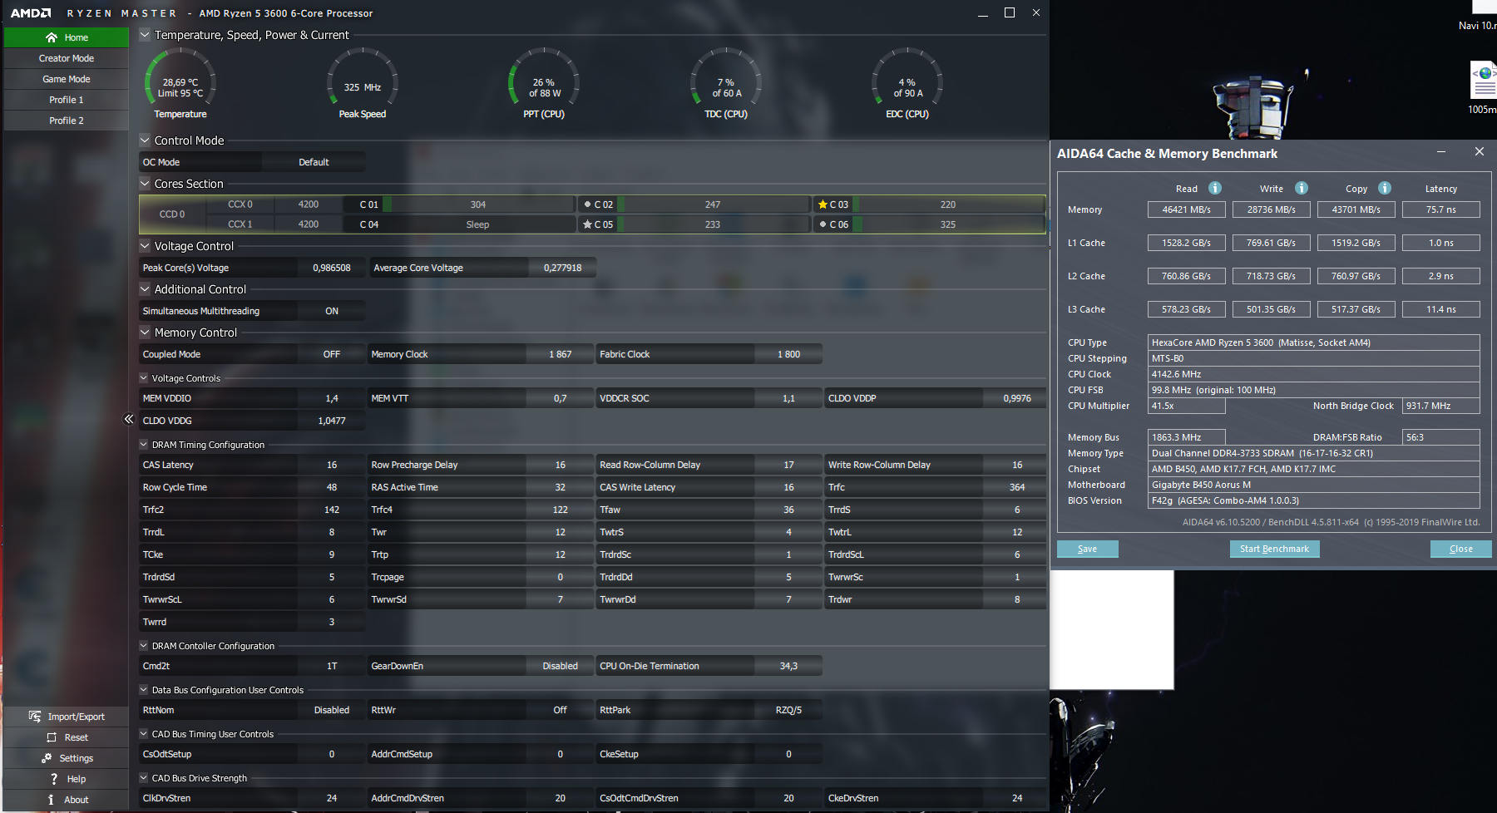The image size is (1497, 813).
Task: Switch to Creator Mode
Action: 67,58
